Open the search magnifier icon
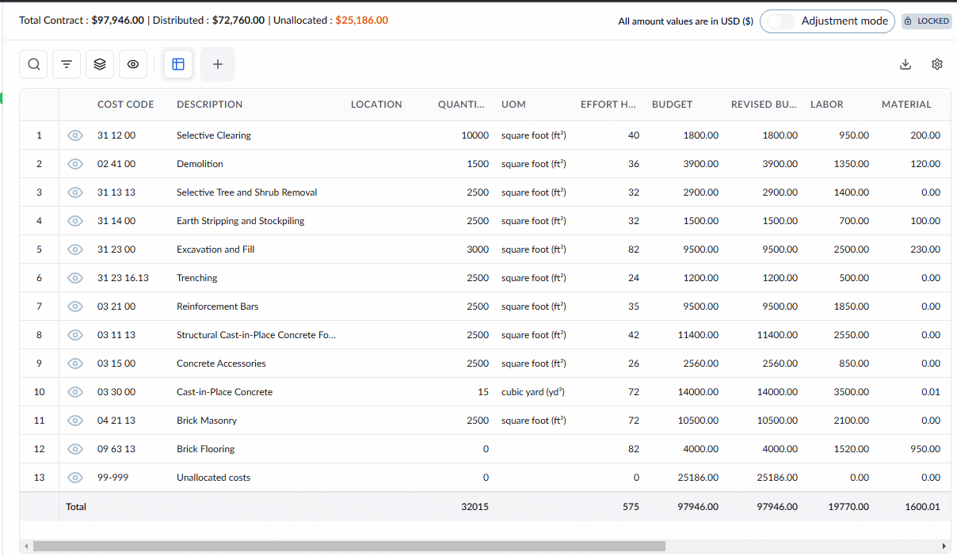Viewport: 957px width, 556px height. click(33, 65)
